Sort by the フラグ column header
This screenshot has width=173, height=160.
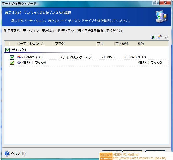(75, 44)
